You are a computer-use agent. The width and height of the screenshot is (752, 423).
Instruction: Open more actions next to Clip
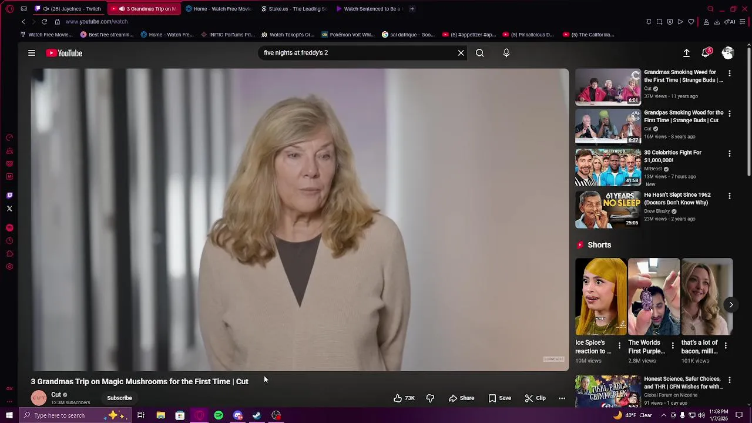point(562,398)
